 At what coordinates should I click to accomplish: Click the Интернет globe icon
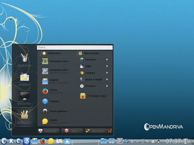(82, 60)
